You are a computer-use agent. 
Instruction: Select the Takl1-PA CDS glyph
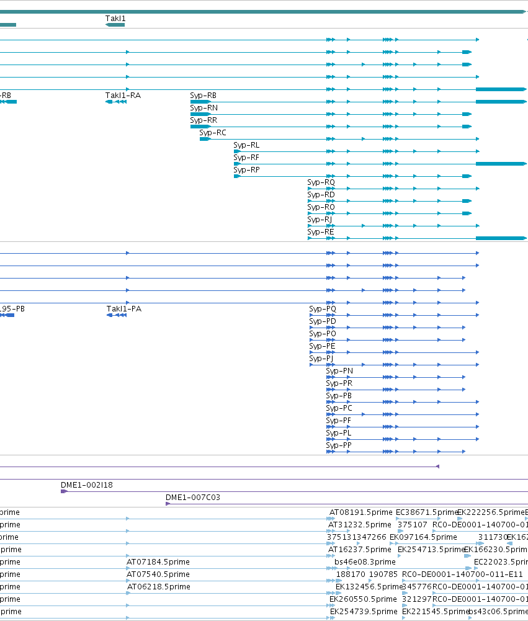(117, 315)
